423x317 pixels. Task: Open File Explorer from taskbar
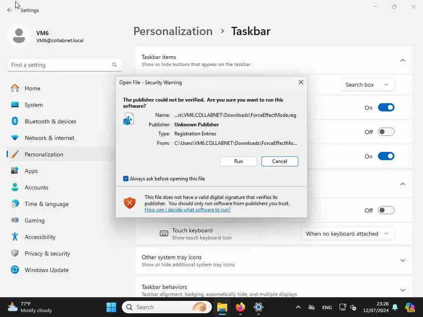tap(222, 307)
